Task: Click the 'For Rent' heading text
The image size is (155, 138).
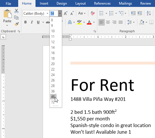Action: point(102,85)
